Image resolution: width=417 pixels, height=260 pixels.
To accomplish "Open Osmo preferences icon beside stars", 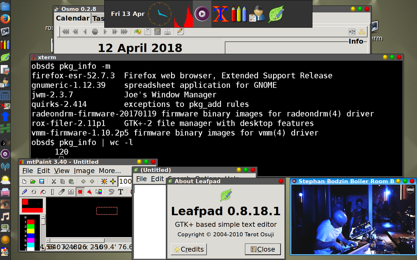I will (352, 32).
